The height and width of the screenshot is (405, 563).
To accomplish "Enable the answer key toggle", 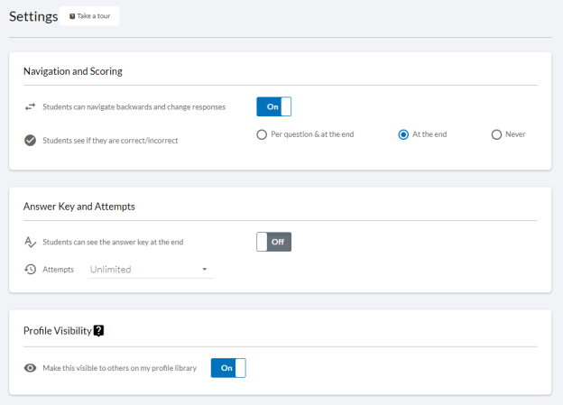I will pyautogui.click(x=274, y=242).
